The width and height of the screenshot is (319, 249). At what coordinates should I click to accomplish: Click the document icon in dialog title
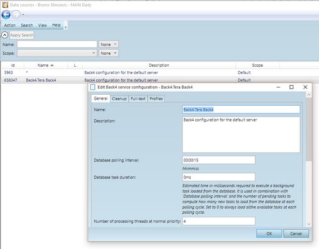click(x=93, y=87)
